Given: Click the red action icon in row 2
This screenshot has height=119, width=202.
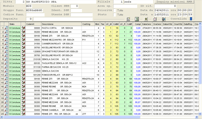Looking at the screenshot, I should [x=23, y=32].
